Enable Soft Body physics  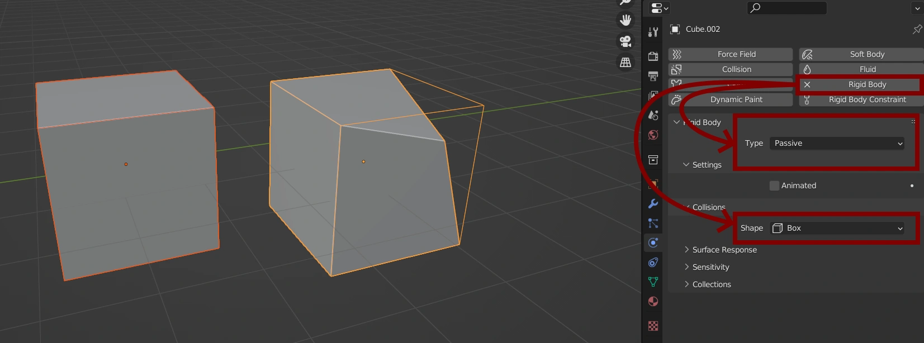tap(861, 54)
